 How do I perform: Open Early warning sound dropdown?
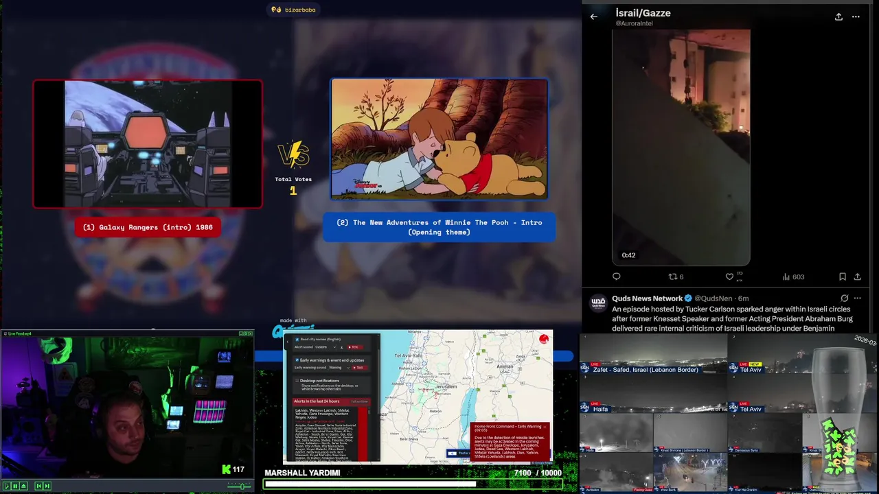[339, 368]
